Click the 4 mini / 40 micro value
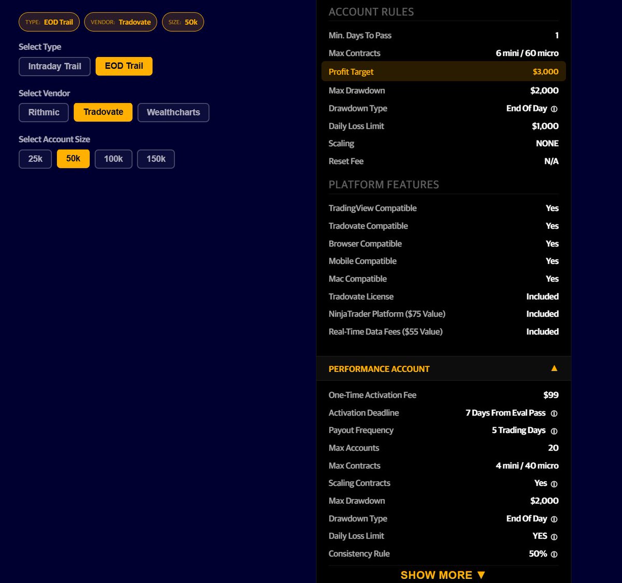This screenshot has height=583, width=622. [527, 466]
